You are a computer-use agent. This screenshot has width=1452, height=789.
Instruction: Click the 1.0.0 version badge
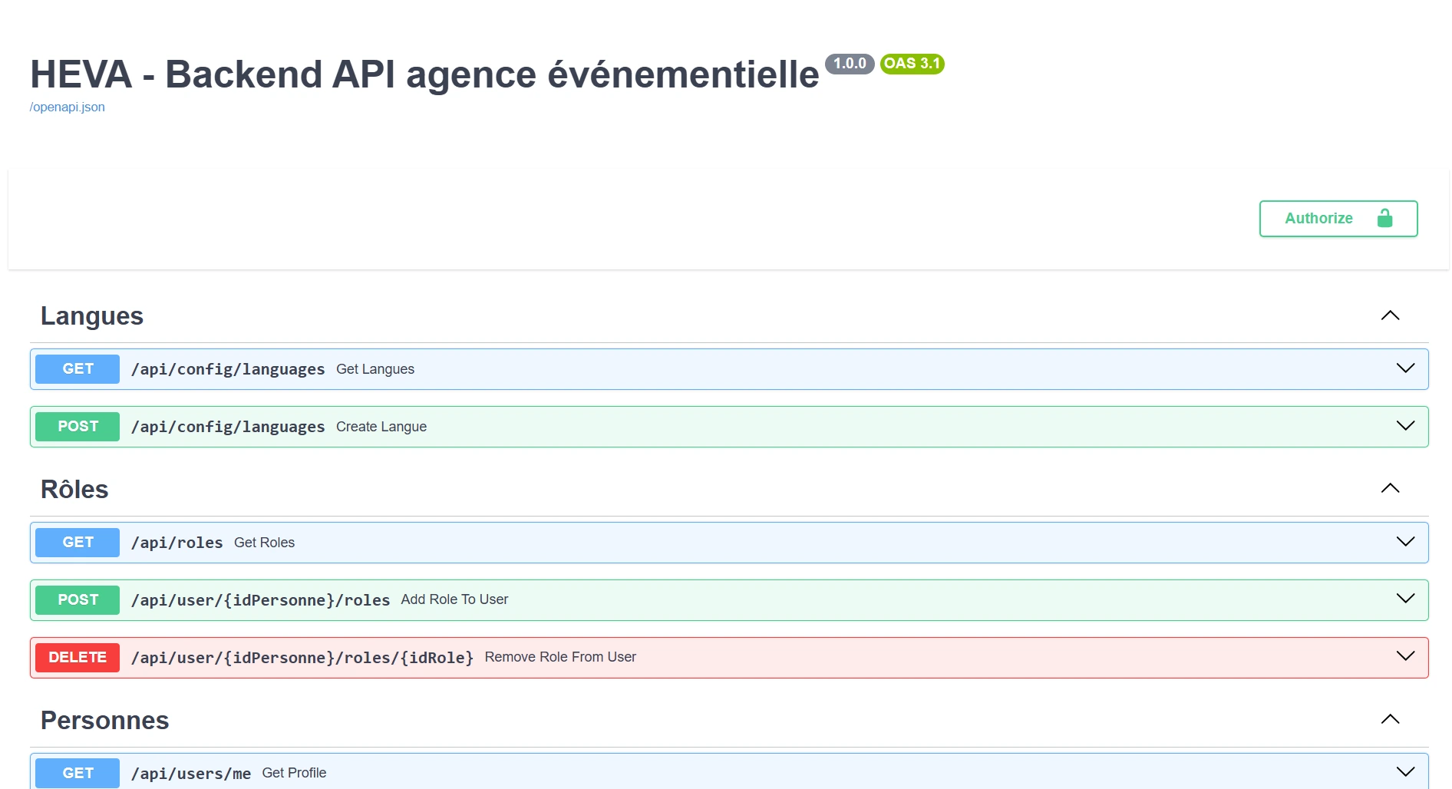click(849, 64)
